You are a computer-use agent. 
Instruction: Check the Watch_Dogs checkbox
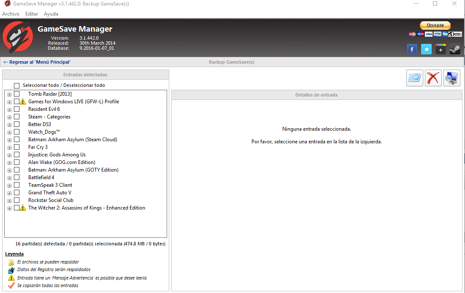16,132
